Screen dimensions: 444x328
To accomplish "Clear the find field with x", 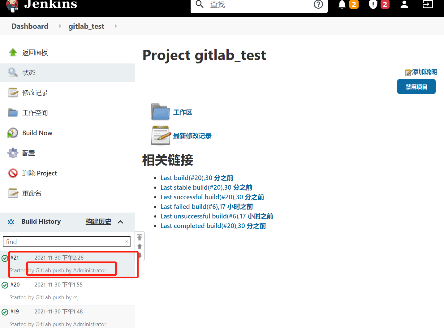I will pos(126,242).
